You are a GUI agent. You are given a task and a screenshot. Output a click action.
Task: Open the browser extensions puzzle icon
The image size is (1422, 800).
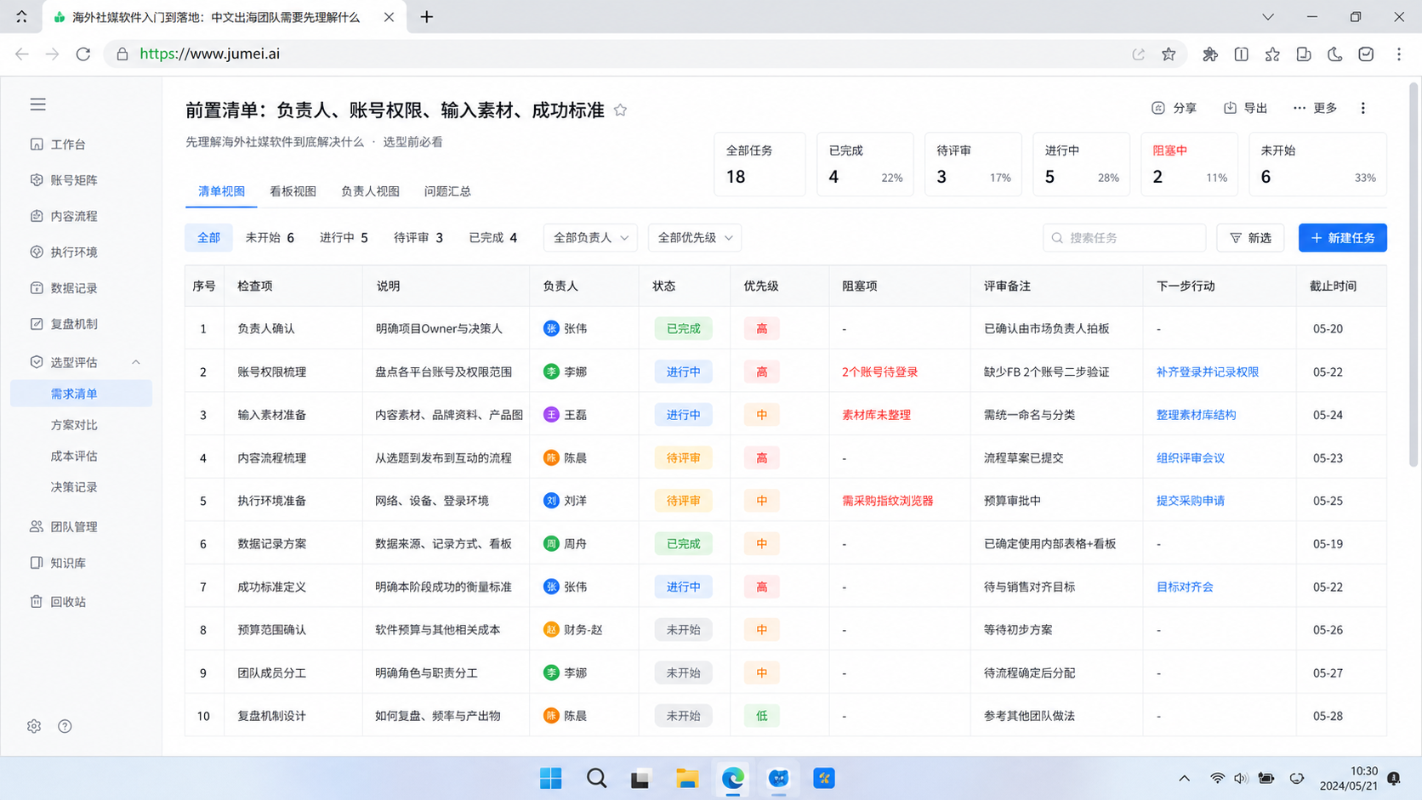click(x=1209, y=54)
